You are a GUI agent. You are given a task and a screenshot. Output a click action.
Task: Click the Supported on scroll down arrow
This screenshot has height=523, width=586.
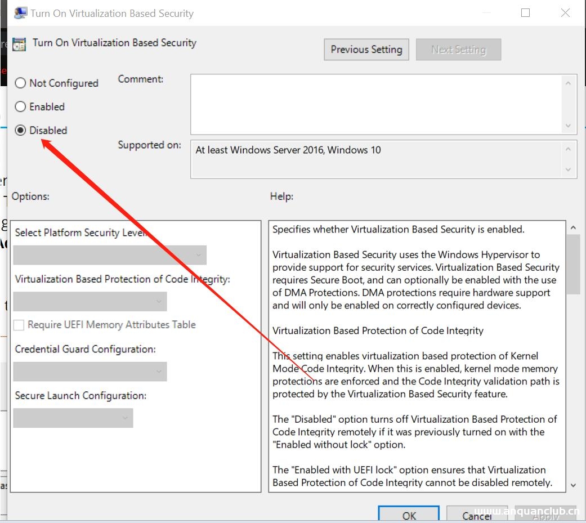click(568, 169)
